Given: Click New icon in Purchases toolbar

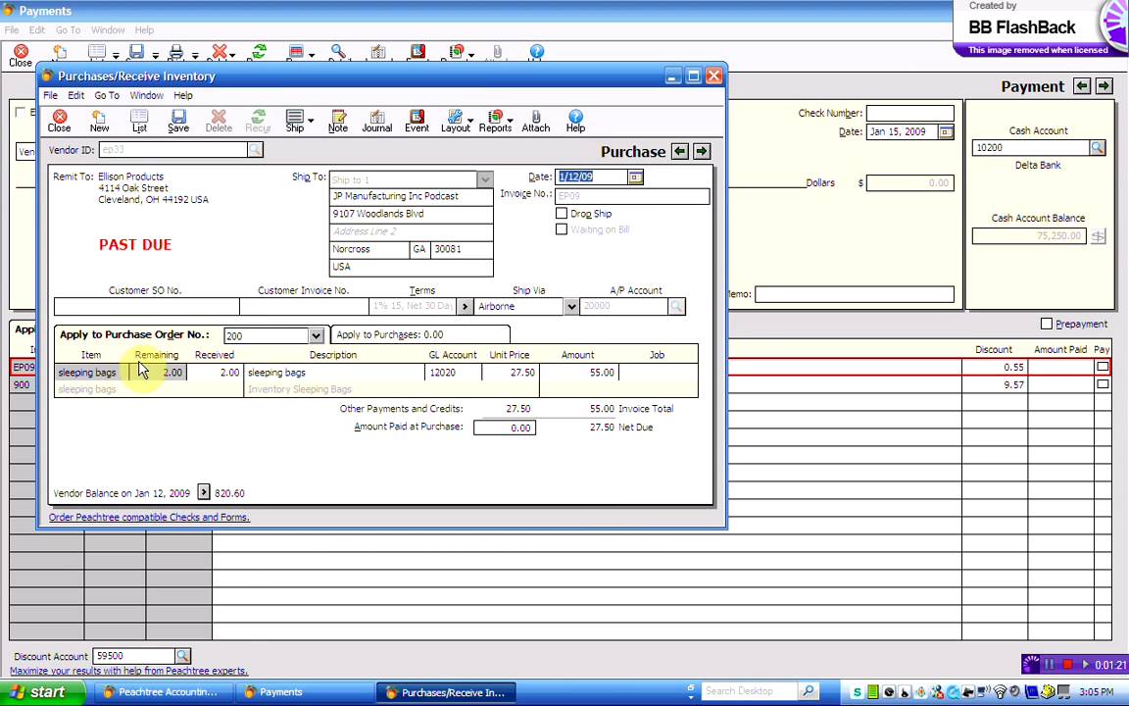Looking at the screenshot, I should 99,121.
